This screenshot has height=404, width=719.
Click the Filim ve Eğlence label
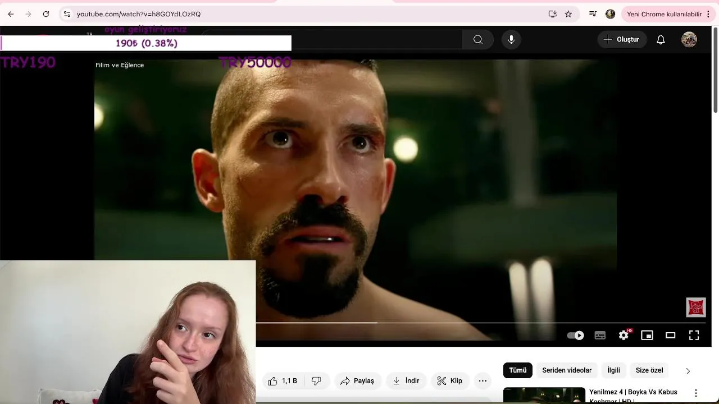[120, 65]
